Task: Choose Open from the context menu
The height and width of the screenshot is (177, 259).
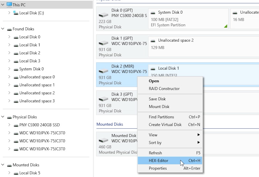Action: [170, 81]
